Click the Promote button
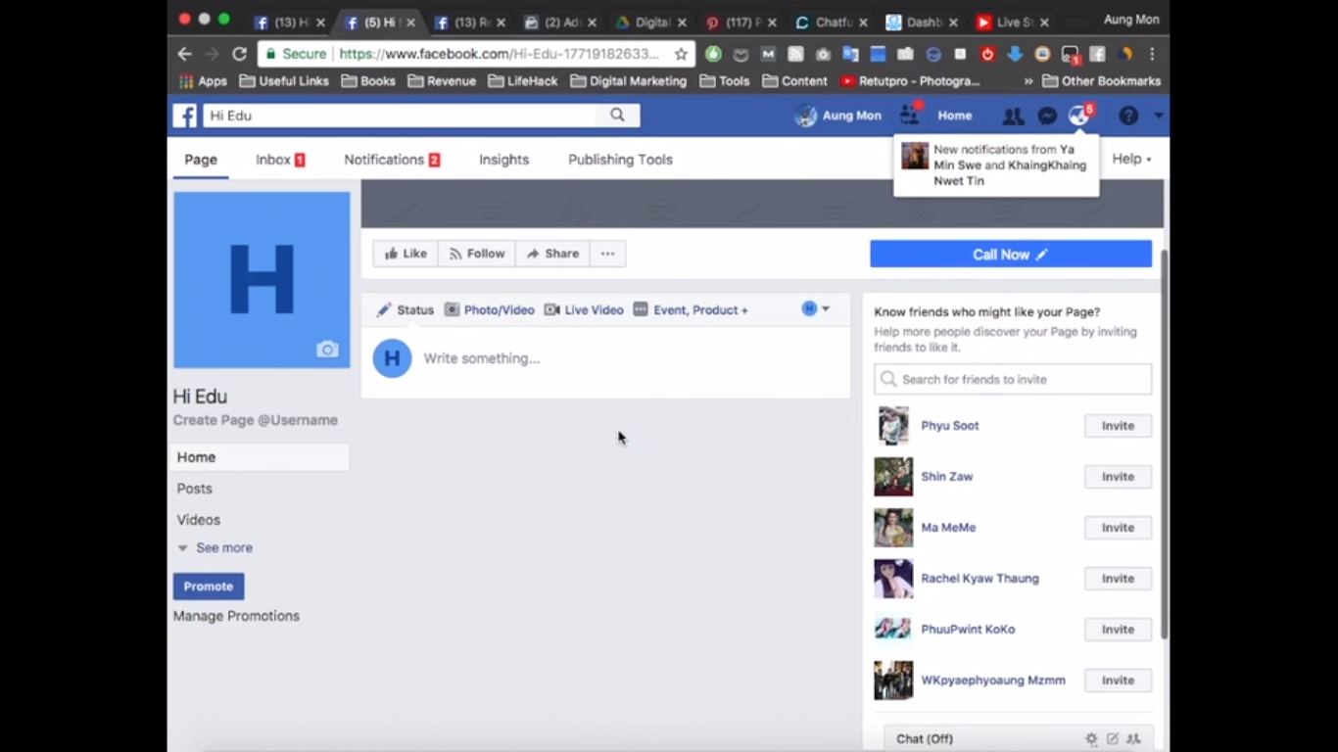The width and height of the screenshot is (1338, 752). pyautogui.click(x=209, y=587)
